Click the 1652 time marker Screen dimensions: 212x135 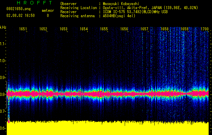click(43, 29)
